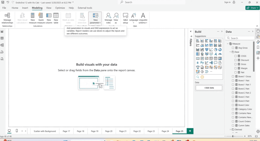
Task: Check the Brand 1 Gross measure
Action: tap(233, 76)
